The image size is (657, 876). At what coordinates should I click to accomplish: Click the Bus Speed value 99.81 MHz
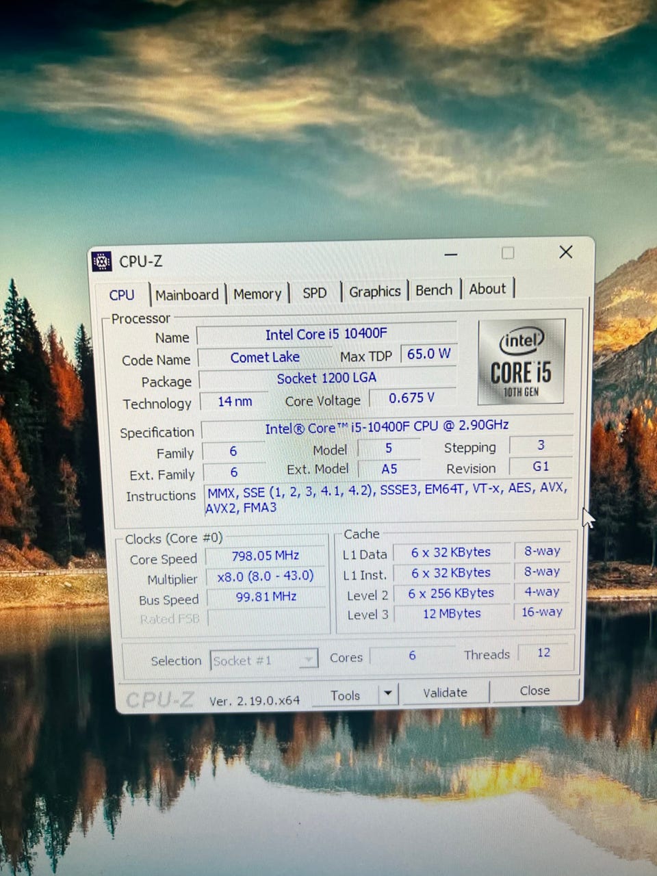pyautogui.click(x=266, y=597)
